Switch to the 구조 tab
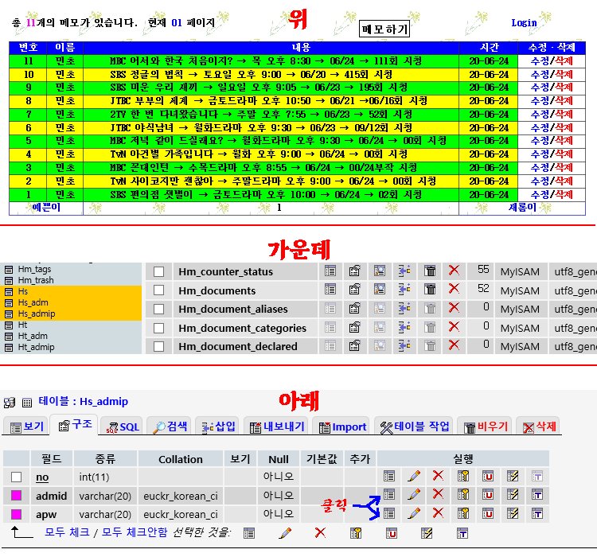The image size is (597, 557). click(75, 424)
